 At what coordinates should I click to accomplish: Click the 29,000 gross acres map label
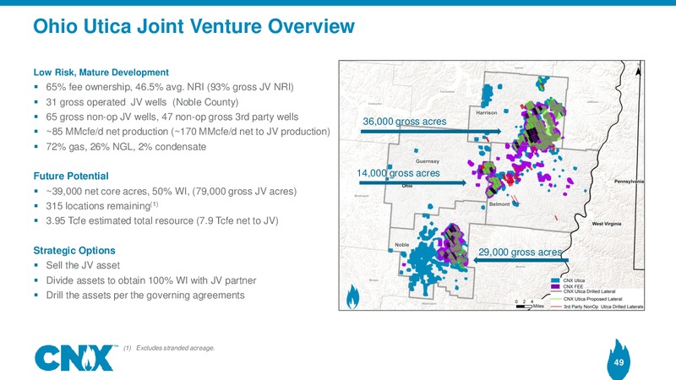pos(520,252)
